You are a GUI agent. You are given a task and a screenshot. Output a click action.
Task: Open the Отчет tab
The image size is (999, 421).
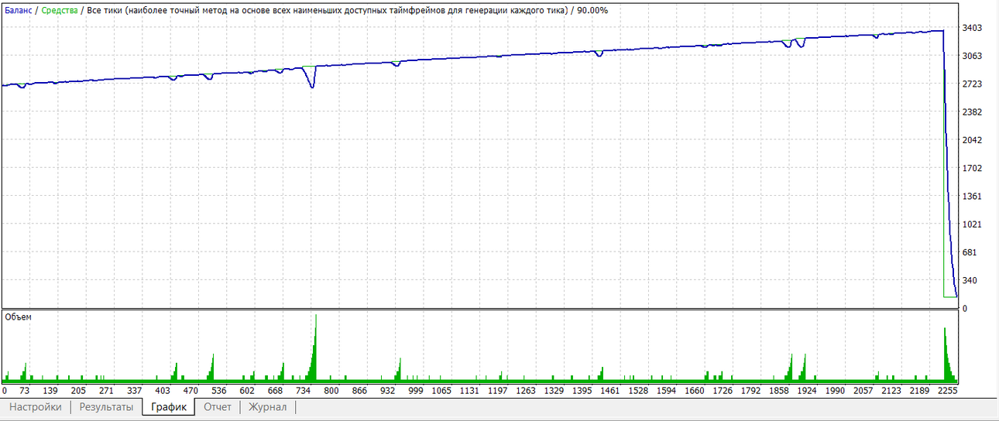coord(218,407)
